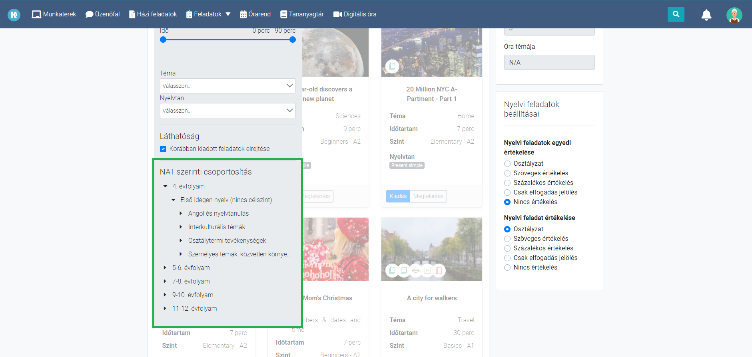The height and width of the screenshot is (357, 752).
Task: Open Munkaterek menu
Action: pos(54,14)
